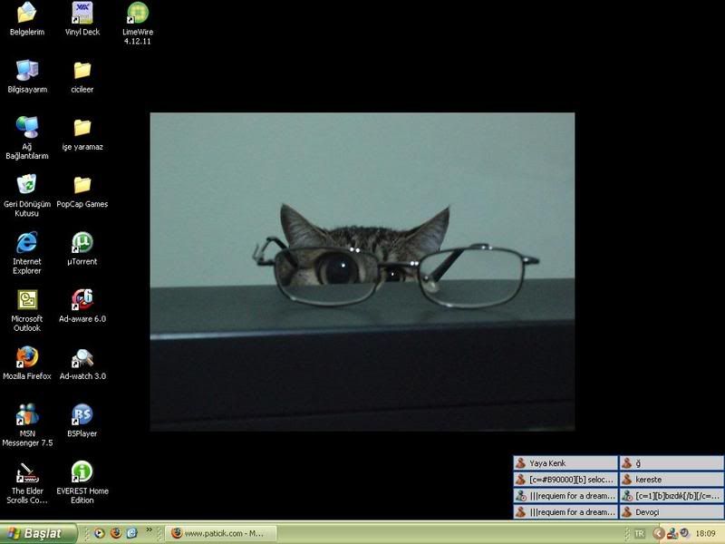Click the taskbar clock showing 18:09
The width and height of the screenshot is (725, 544).
pos(705,533)
